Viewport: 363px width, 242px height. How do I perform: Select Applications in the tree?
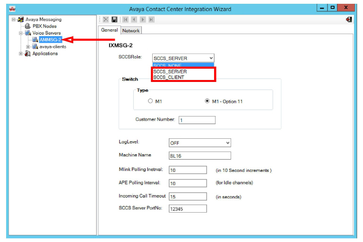click(x=45, y=54)
